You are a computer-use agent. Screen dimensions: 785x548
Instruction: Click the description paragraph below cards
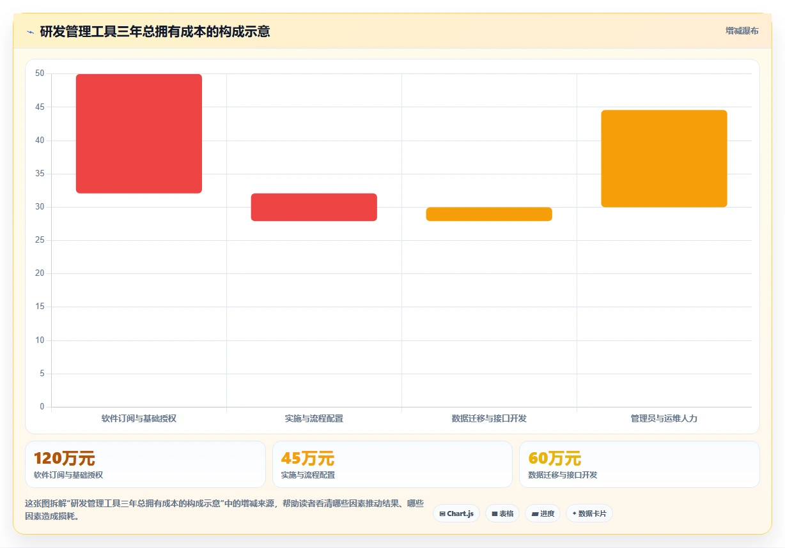pos(224,510)
